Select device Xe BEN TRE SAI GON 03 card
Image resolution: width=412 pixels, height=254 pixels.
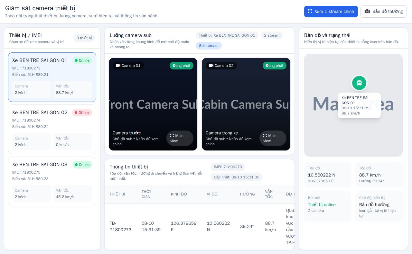coord(52,181)
